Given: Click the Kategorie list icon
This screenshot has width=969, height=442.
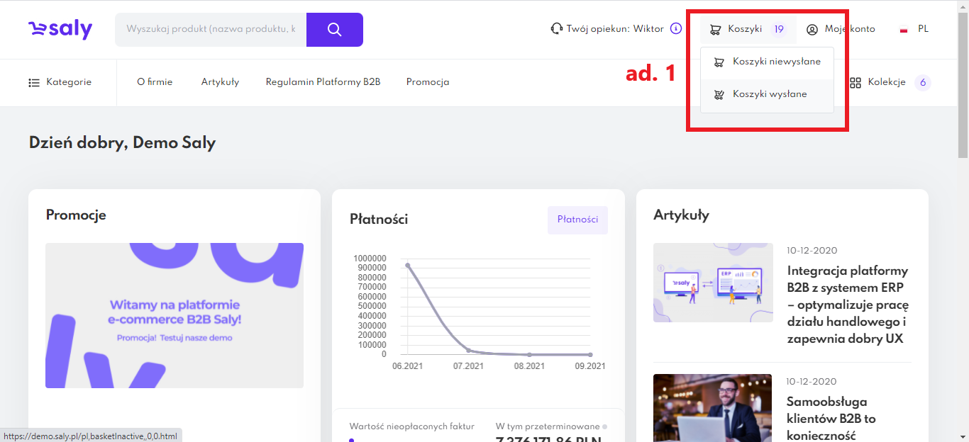Looking at the screenshot, I should 34,82.
